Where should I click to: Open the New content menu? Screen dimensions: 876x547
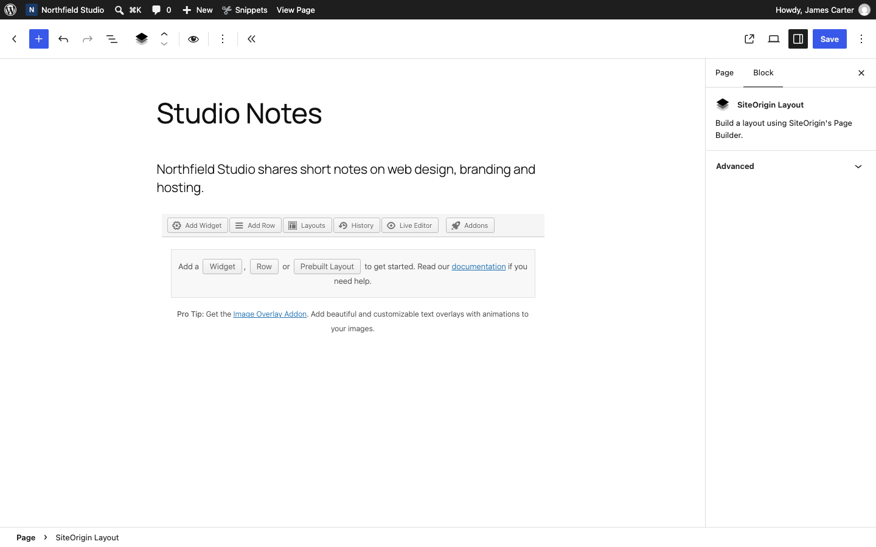coord(198,10)
